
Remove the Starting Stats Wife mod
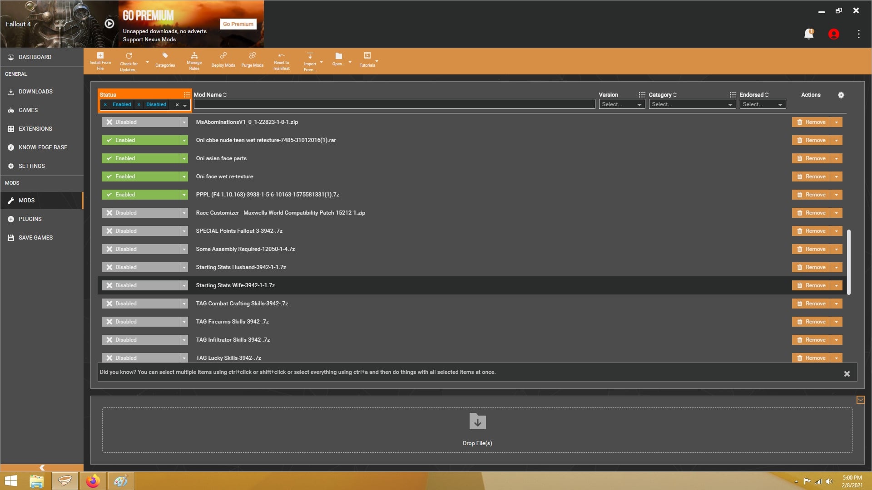click(x=811, y=285)
